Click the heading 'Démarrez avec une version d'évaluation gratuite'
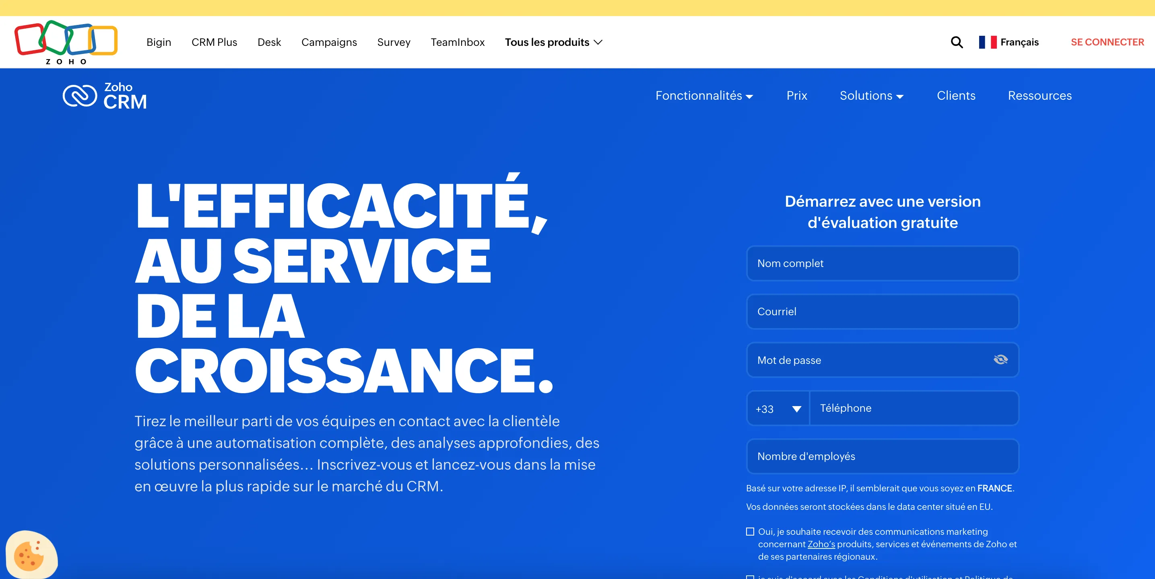The height and width of the screenshot is (579, 1155). tap(883, 212)
